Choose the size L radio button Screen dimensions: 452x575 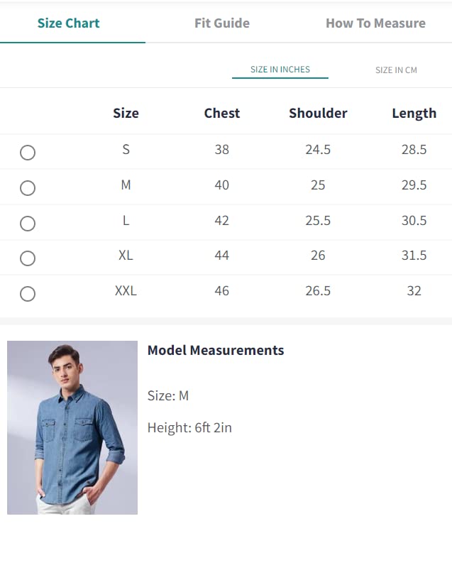[28, 224]
